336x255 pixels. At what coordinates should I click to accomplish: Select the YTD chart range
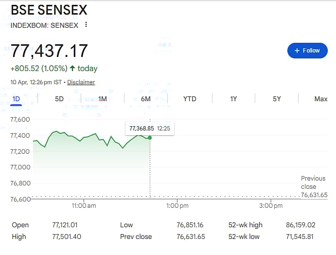(190, 99)
